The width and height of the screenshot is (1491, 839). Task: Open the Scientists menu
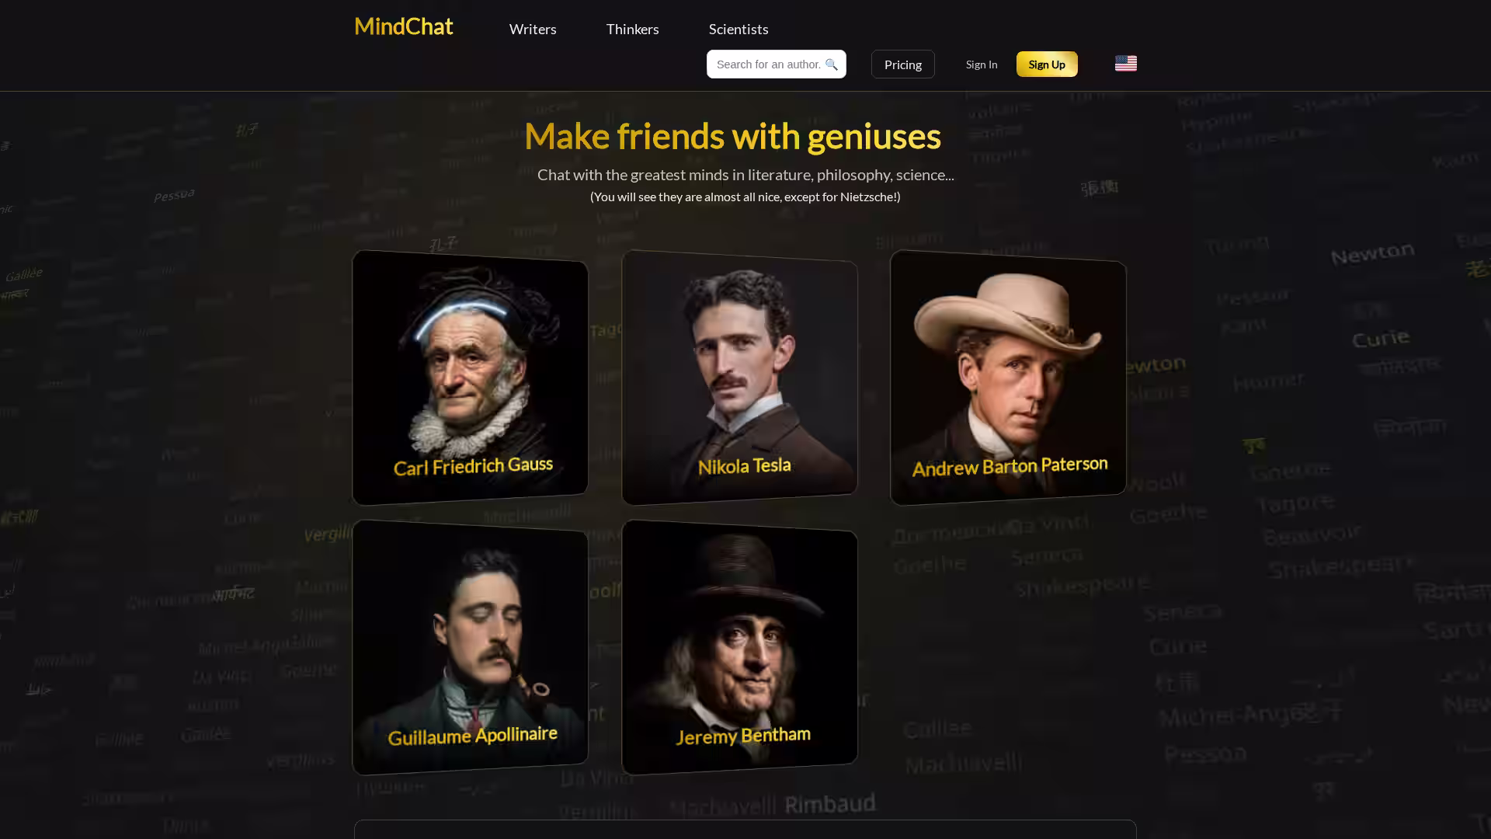[739, 29]
